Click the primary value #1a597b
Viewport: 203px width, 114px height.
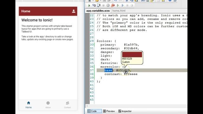tap(131, 45)
